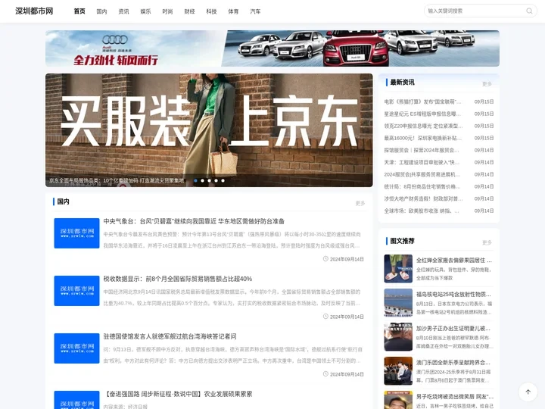Click the 加沙男子 thumbnail image

pyautogui.click(x=398, y=336)
